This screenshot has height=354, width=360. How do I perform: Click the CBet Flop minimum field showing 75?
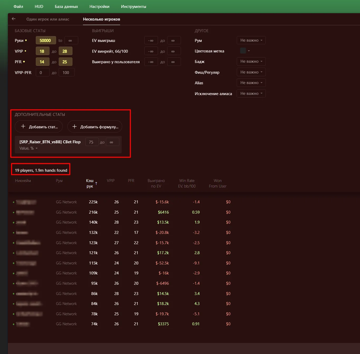[92, 142]
